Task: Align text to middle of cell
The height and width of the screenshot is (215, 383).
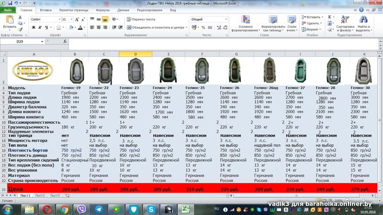Action: point(99,19)
